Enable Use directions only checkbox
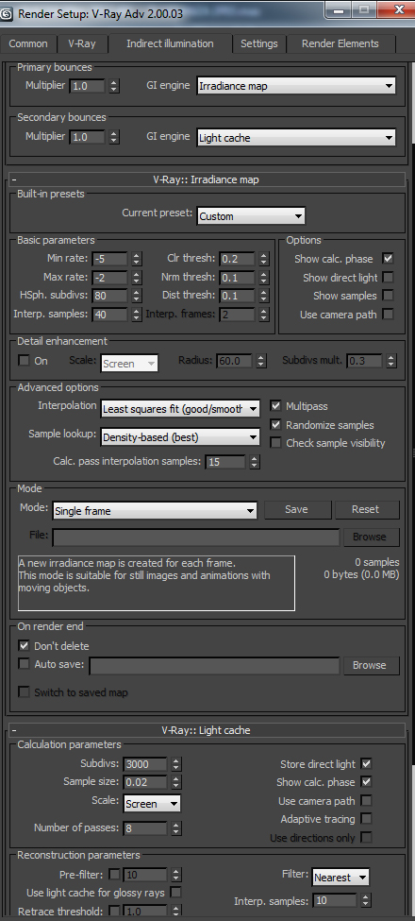This screenshot has height=921, width=415. coord(366,838)
